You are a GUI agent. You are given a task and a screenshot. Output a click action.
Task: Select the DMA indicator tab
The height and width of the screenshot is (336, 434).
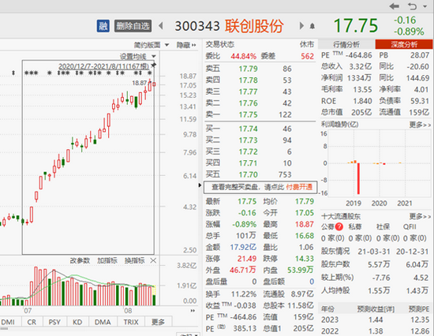[103, 322]
